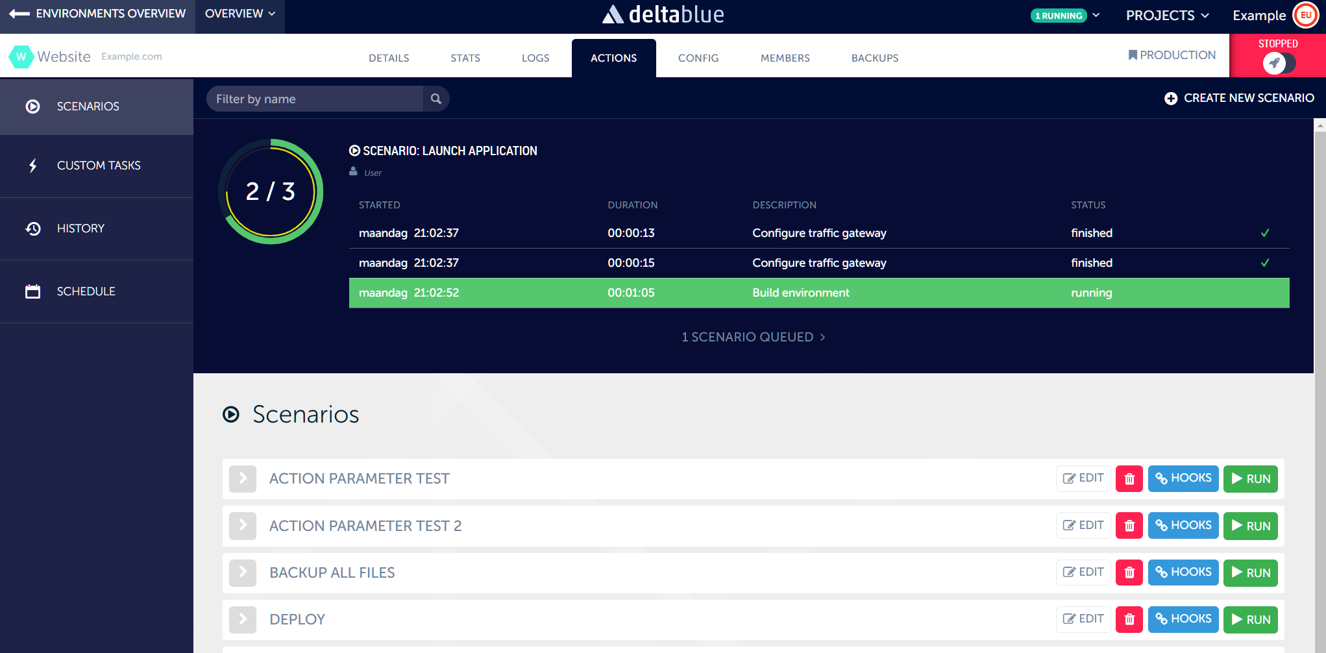Click the 2 / 3 progress circle
Viewport: 1326px width, 653px height.
click(271, 191)
